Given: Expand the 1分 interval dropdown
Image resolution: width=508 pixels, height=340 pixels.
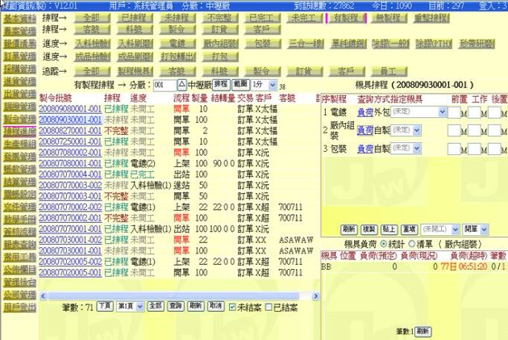Looking at the screenshot, I should point(271,85).
